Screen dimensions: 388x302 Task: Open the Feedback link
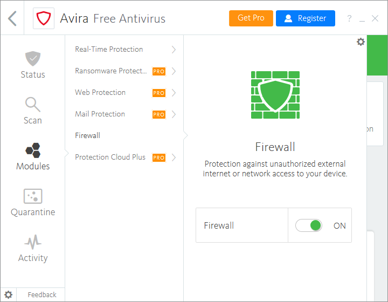[42, 294]
